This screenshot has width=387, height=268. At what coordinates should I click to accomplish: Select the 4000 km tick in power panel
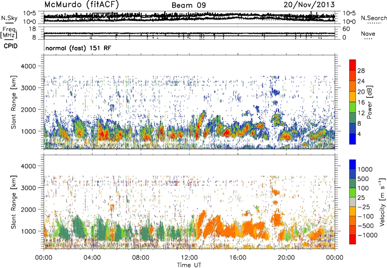[x=28, y=66]
